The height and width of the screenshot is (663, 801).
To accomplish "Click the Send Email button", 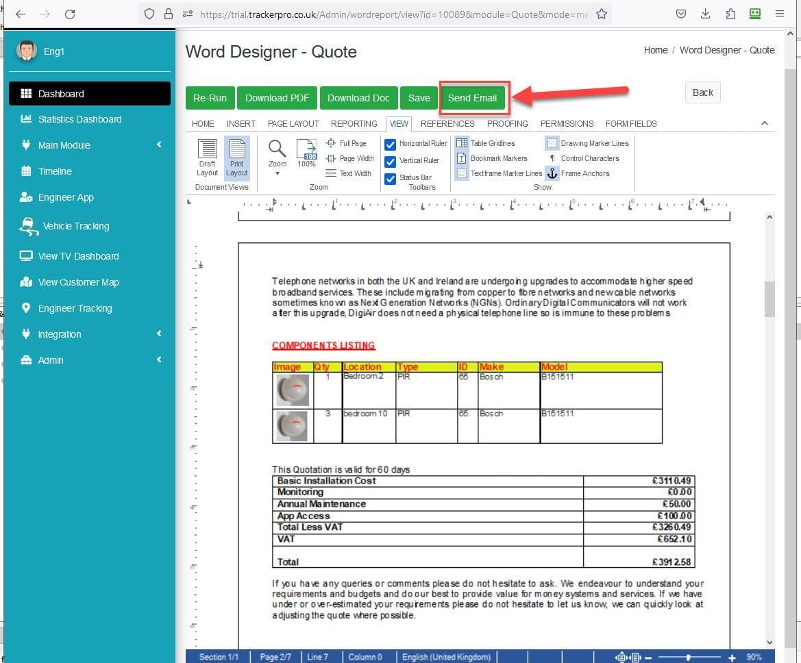I will [x=472, y=98].
